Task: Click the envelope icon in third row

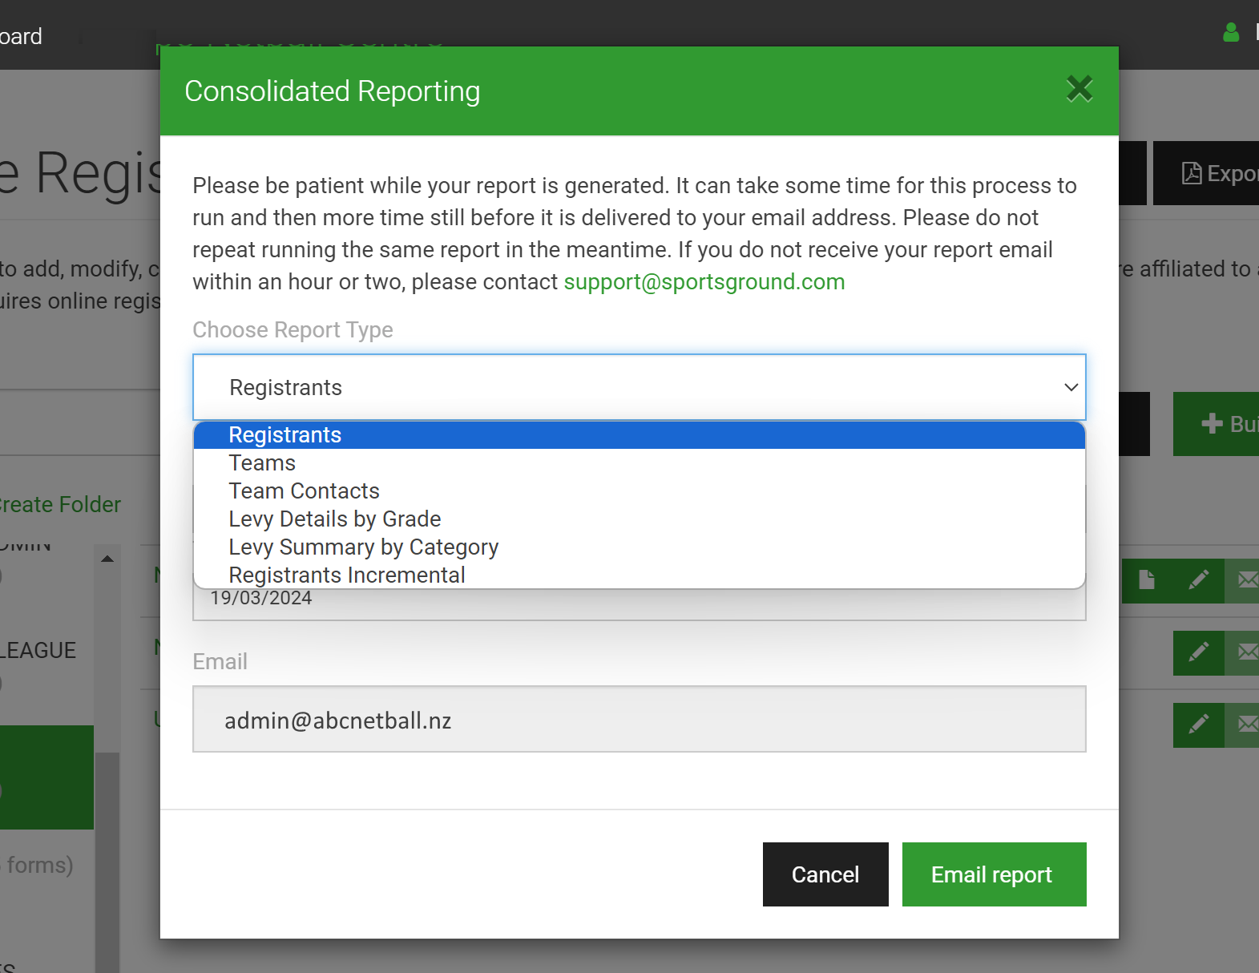Action: (1245, 725)
